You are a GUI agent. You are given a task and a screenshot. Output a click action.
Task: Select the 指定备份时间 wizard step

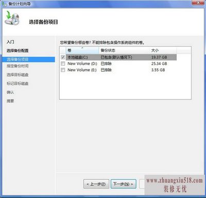pyautogui.click(x=18, y=66)
